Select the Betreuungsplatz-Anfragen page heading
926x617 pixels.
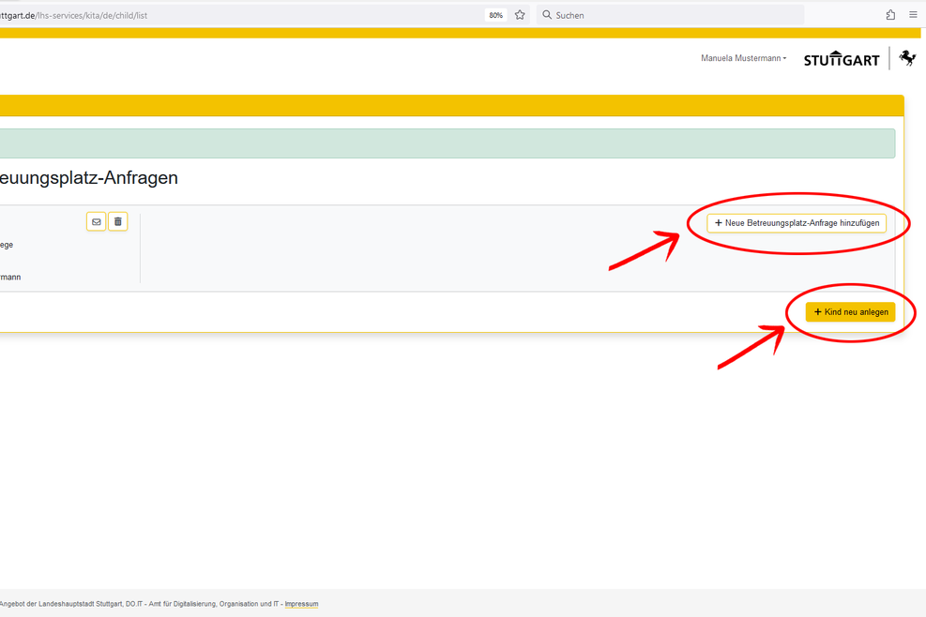click(x=89, y=178)
